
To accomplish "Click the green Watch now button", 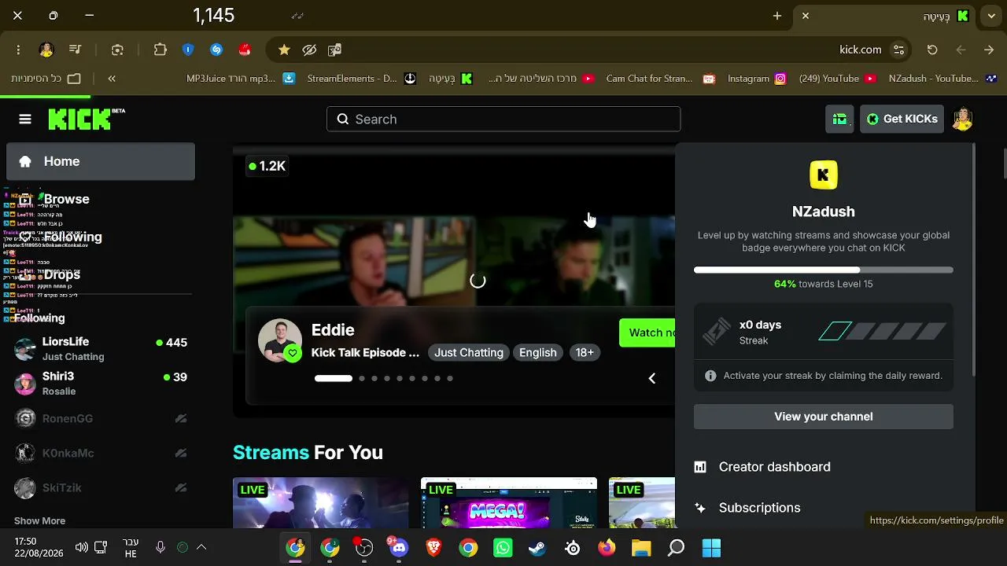I will coord(647,333).
